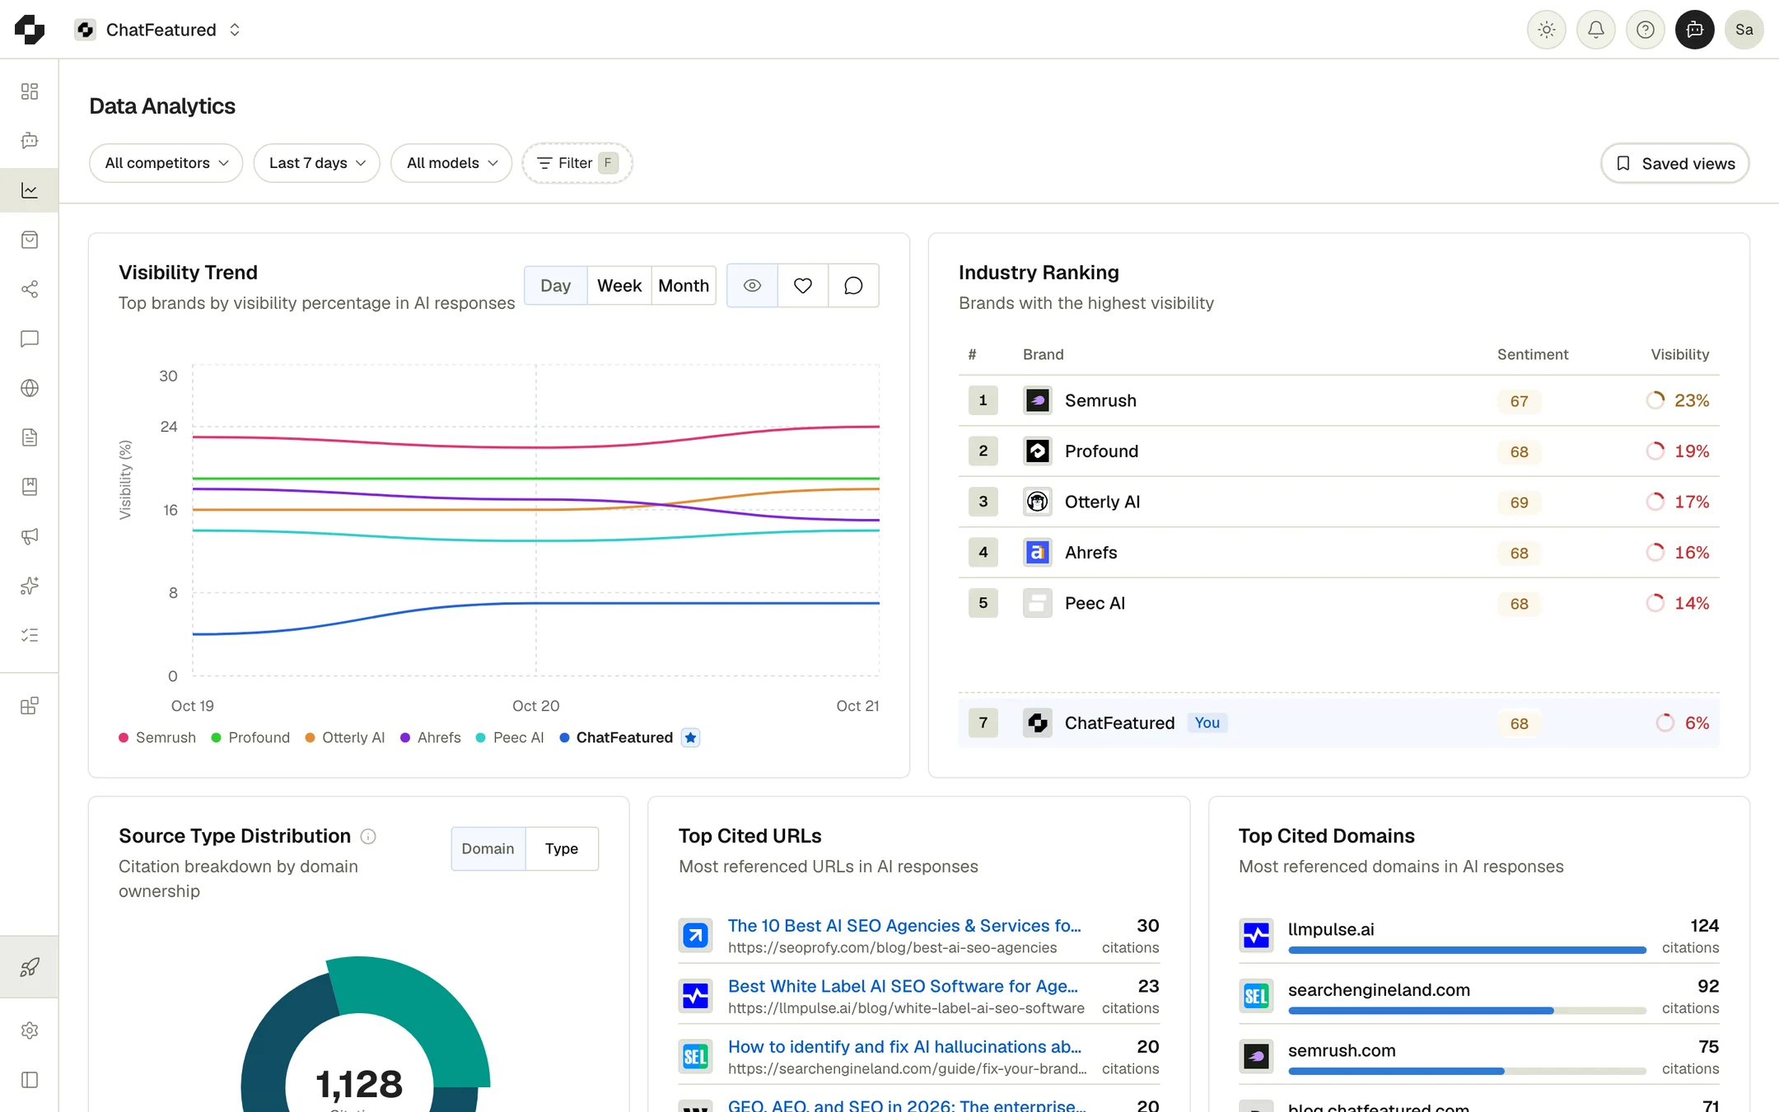Click the Semrush row in Industry Ranking
Image resolution: width=1779 pixels, height=1112 pixels.
tap(1339, 400)
